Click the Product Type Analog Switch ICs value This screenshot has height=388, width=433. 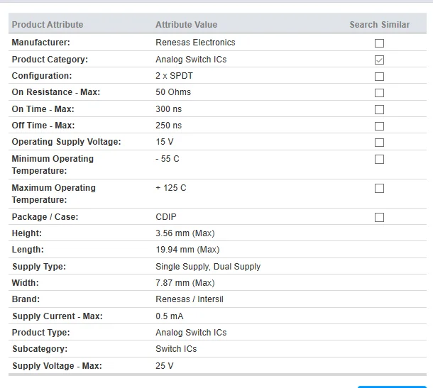click(x=191, y=333)
